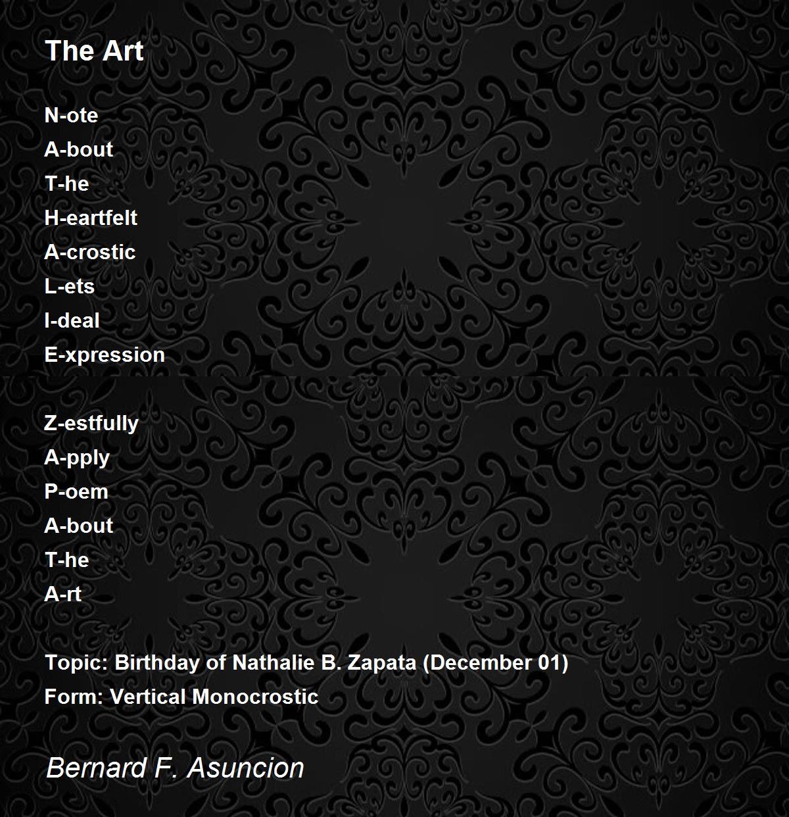Click the 'E-xpression' line
The width and height of the screenshot is (789, 817).
[x=105, y=355]
